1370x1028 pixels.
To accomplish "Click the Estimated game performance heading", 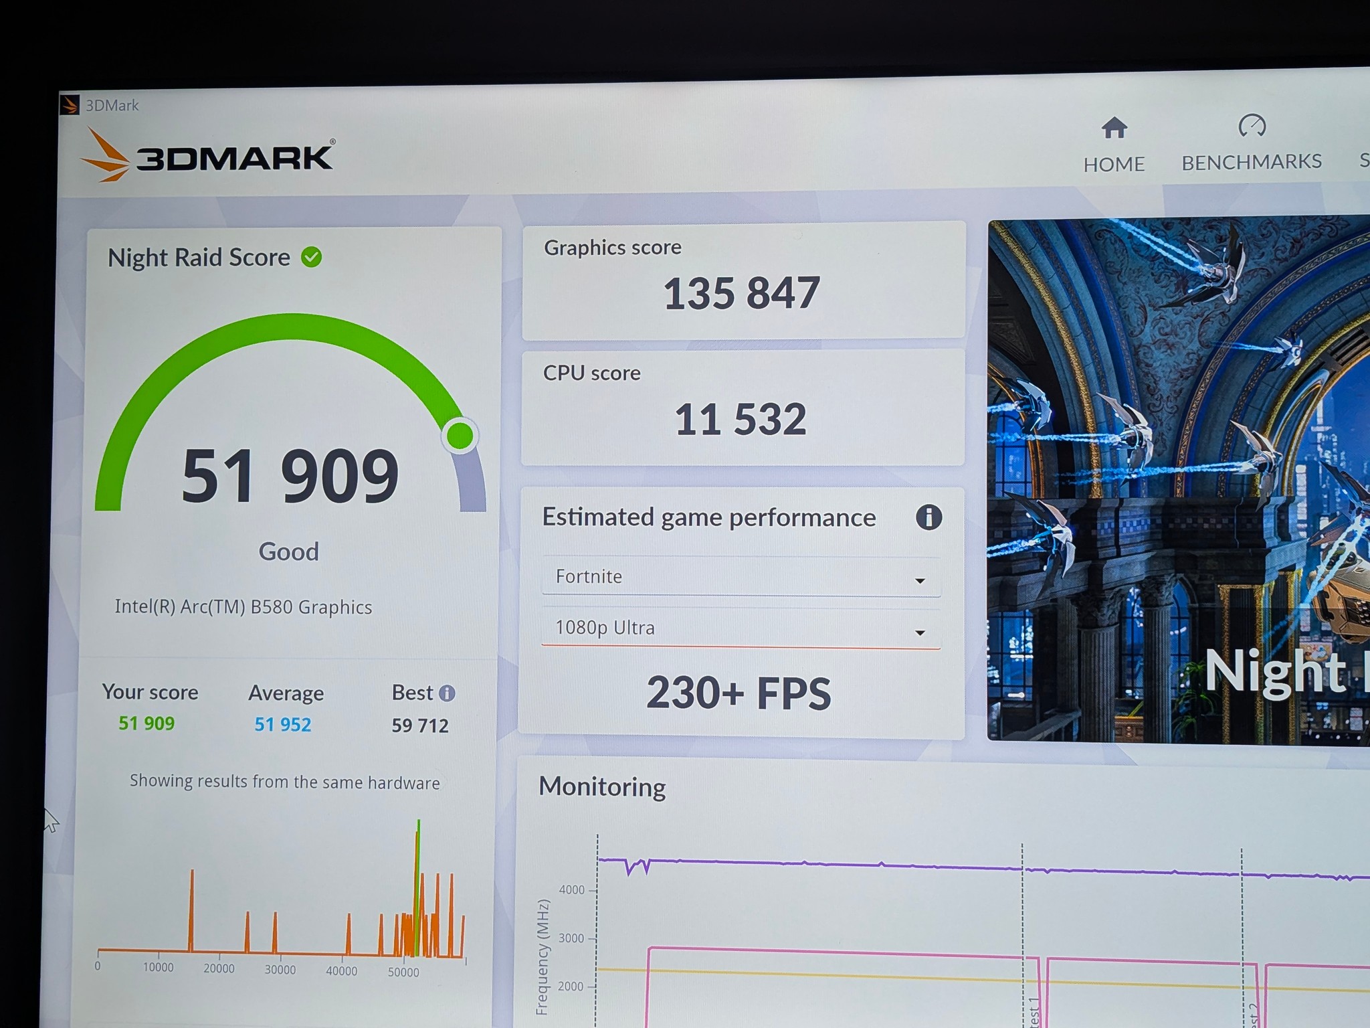I will click(709, 517).
